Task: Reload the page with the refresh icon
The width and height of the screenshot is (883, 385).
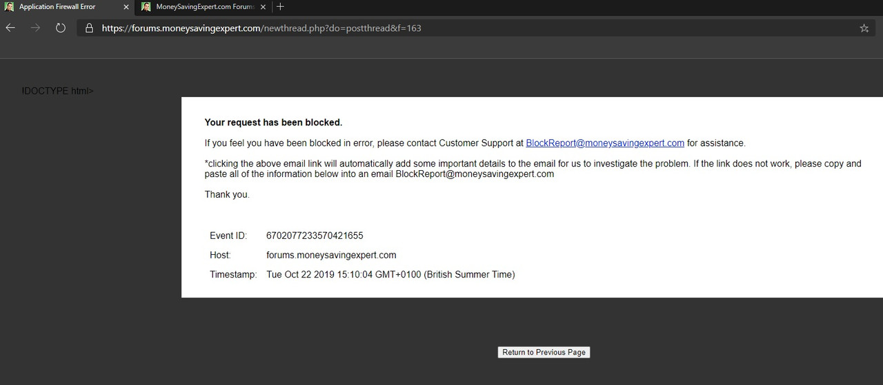Action: click(x=61, y=28)
